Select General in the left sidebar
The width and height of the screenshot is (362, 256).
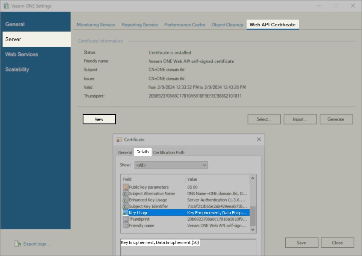[x=36, y=24]
